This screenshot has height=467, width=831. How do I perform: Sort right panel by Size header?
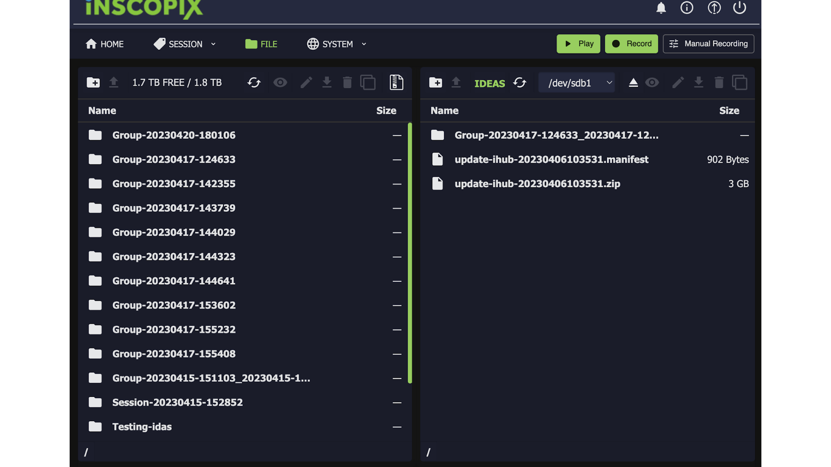[x=729, y=111]
